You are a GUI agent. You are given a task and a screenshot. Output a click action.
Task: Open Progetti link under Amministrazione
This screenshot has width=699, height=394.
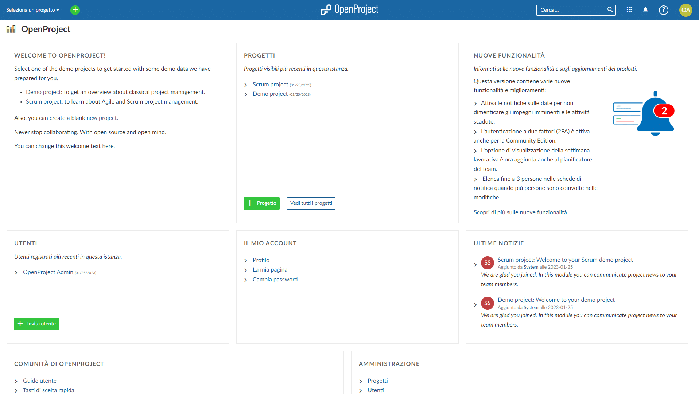[377, 381]
